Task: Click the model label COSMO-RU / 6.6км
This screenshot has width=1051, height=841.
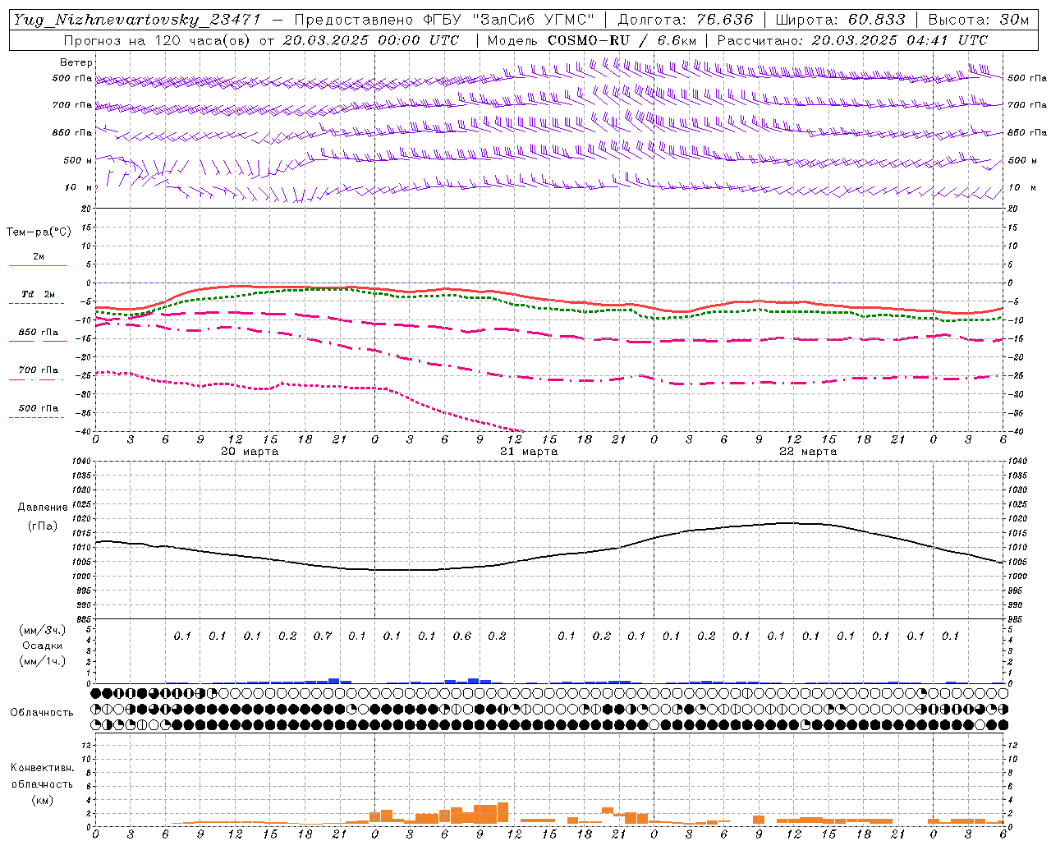Action: [622, 40]
